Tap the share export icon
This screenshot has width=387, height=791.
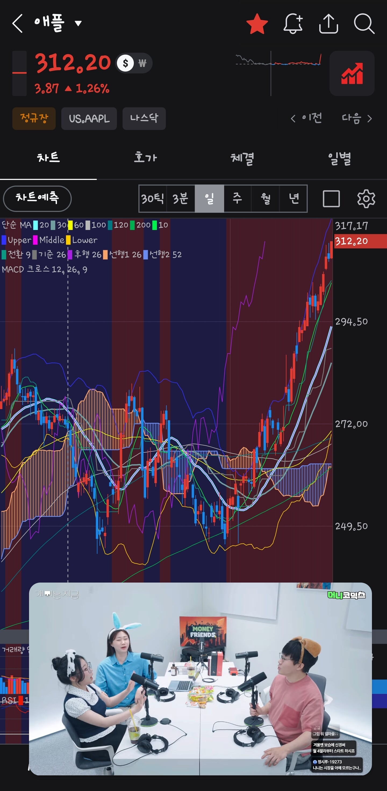(328, 24)
